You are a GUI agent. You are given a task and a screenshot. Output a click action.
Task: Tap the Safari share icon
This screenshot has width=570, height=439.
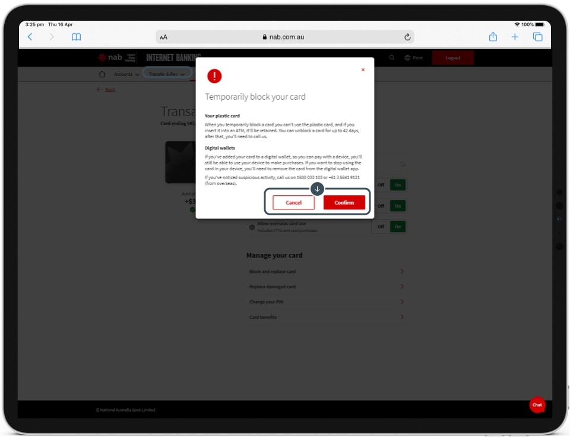pos(493,37)
